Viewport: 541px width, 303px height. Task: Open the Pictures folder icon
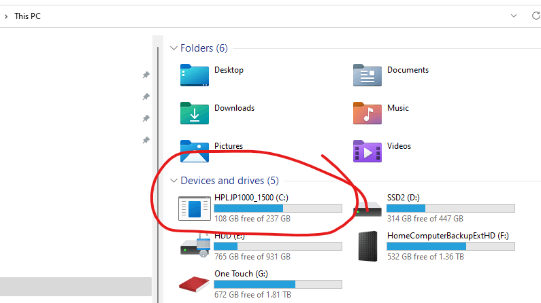tap(194, 151)
